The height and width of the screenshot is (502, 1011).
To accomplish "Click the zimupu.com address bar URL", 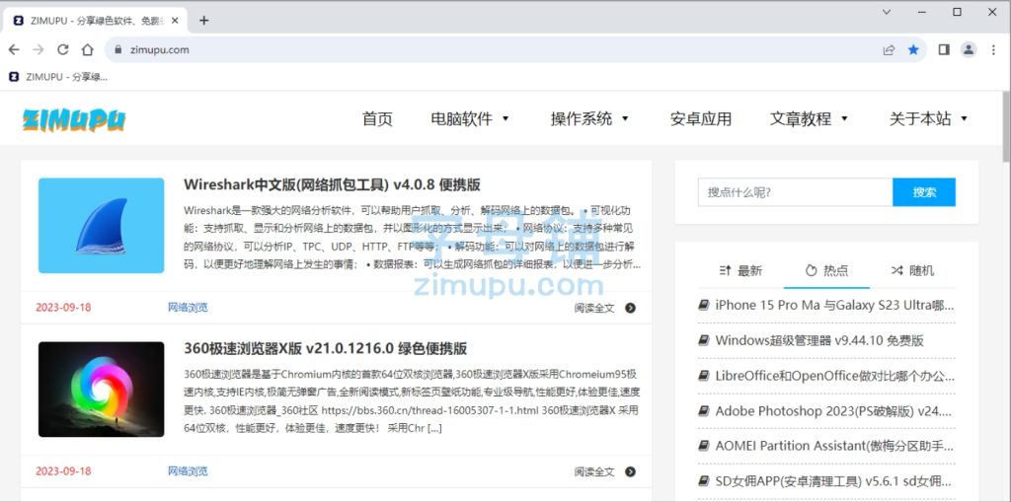I will [159, 49].
